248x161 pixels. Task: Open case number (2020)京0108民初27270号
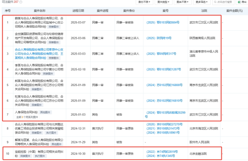[164, 125]
